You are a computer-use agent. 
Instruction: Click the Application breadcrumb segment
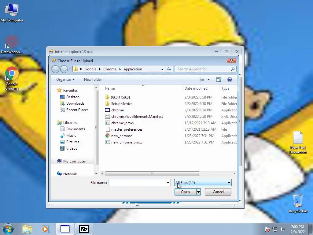133,69
